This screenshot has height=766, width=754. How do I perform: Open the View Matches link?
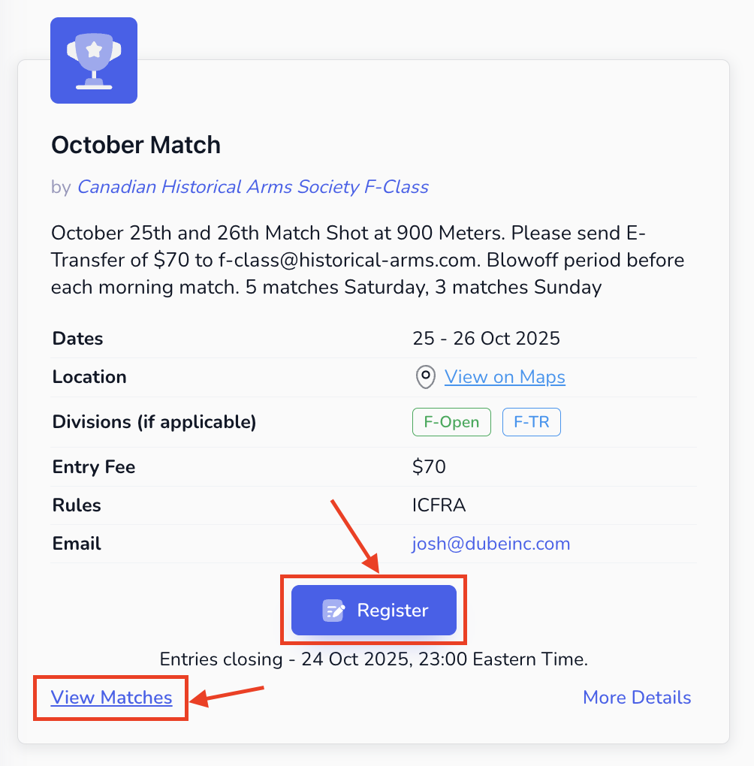click(x=111, y=698)
